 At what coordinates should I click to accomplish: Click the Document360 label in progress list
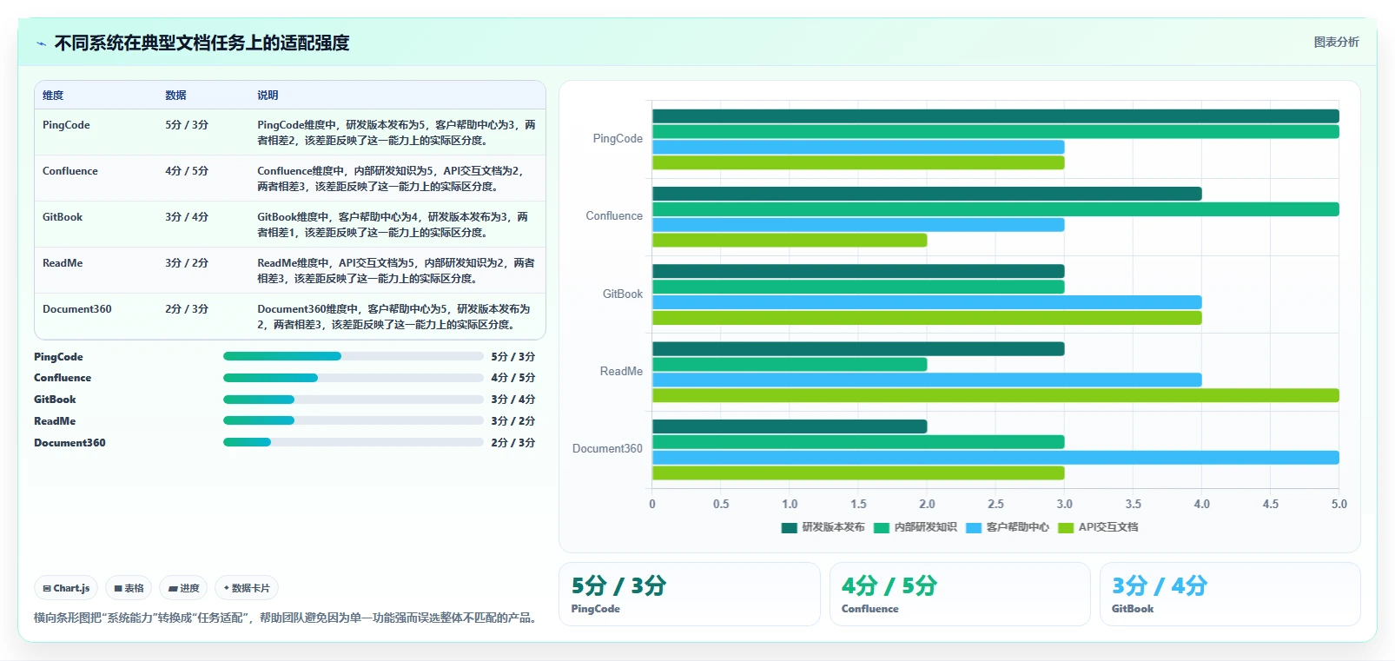click(69, 443)
